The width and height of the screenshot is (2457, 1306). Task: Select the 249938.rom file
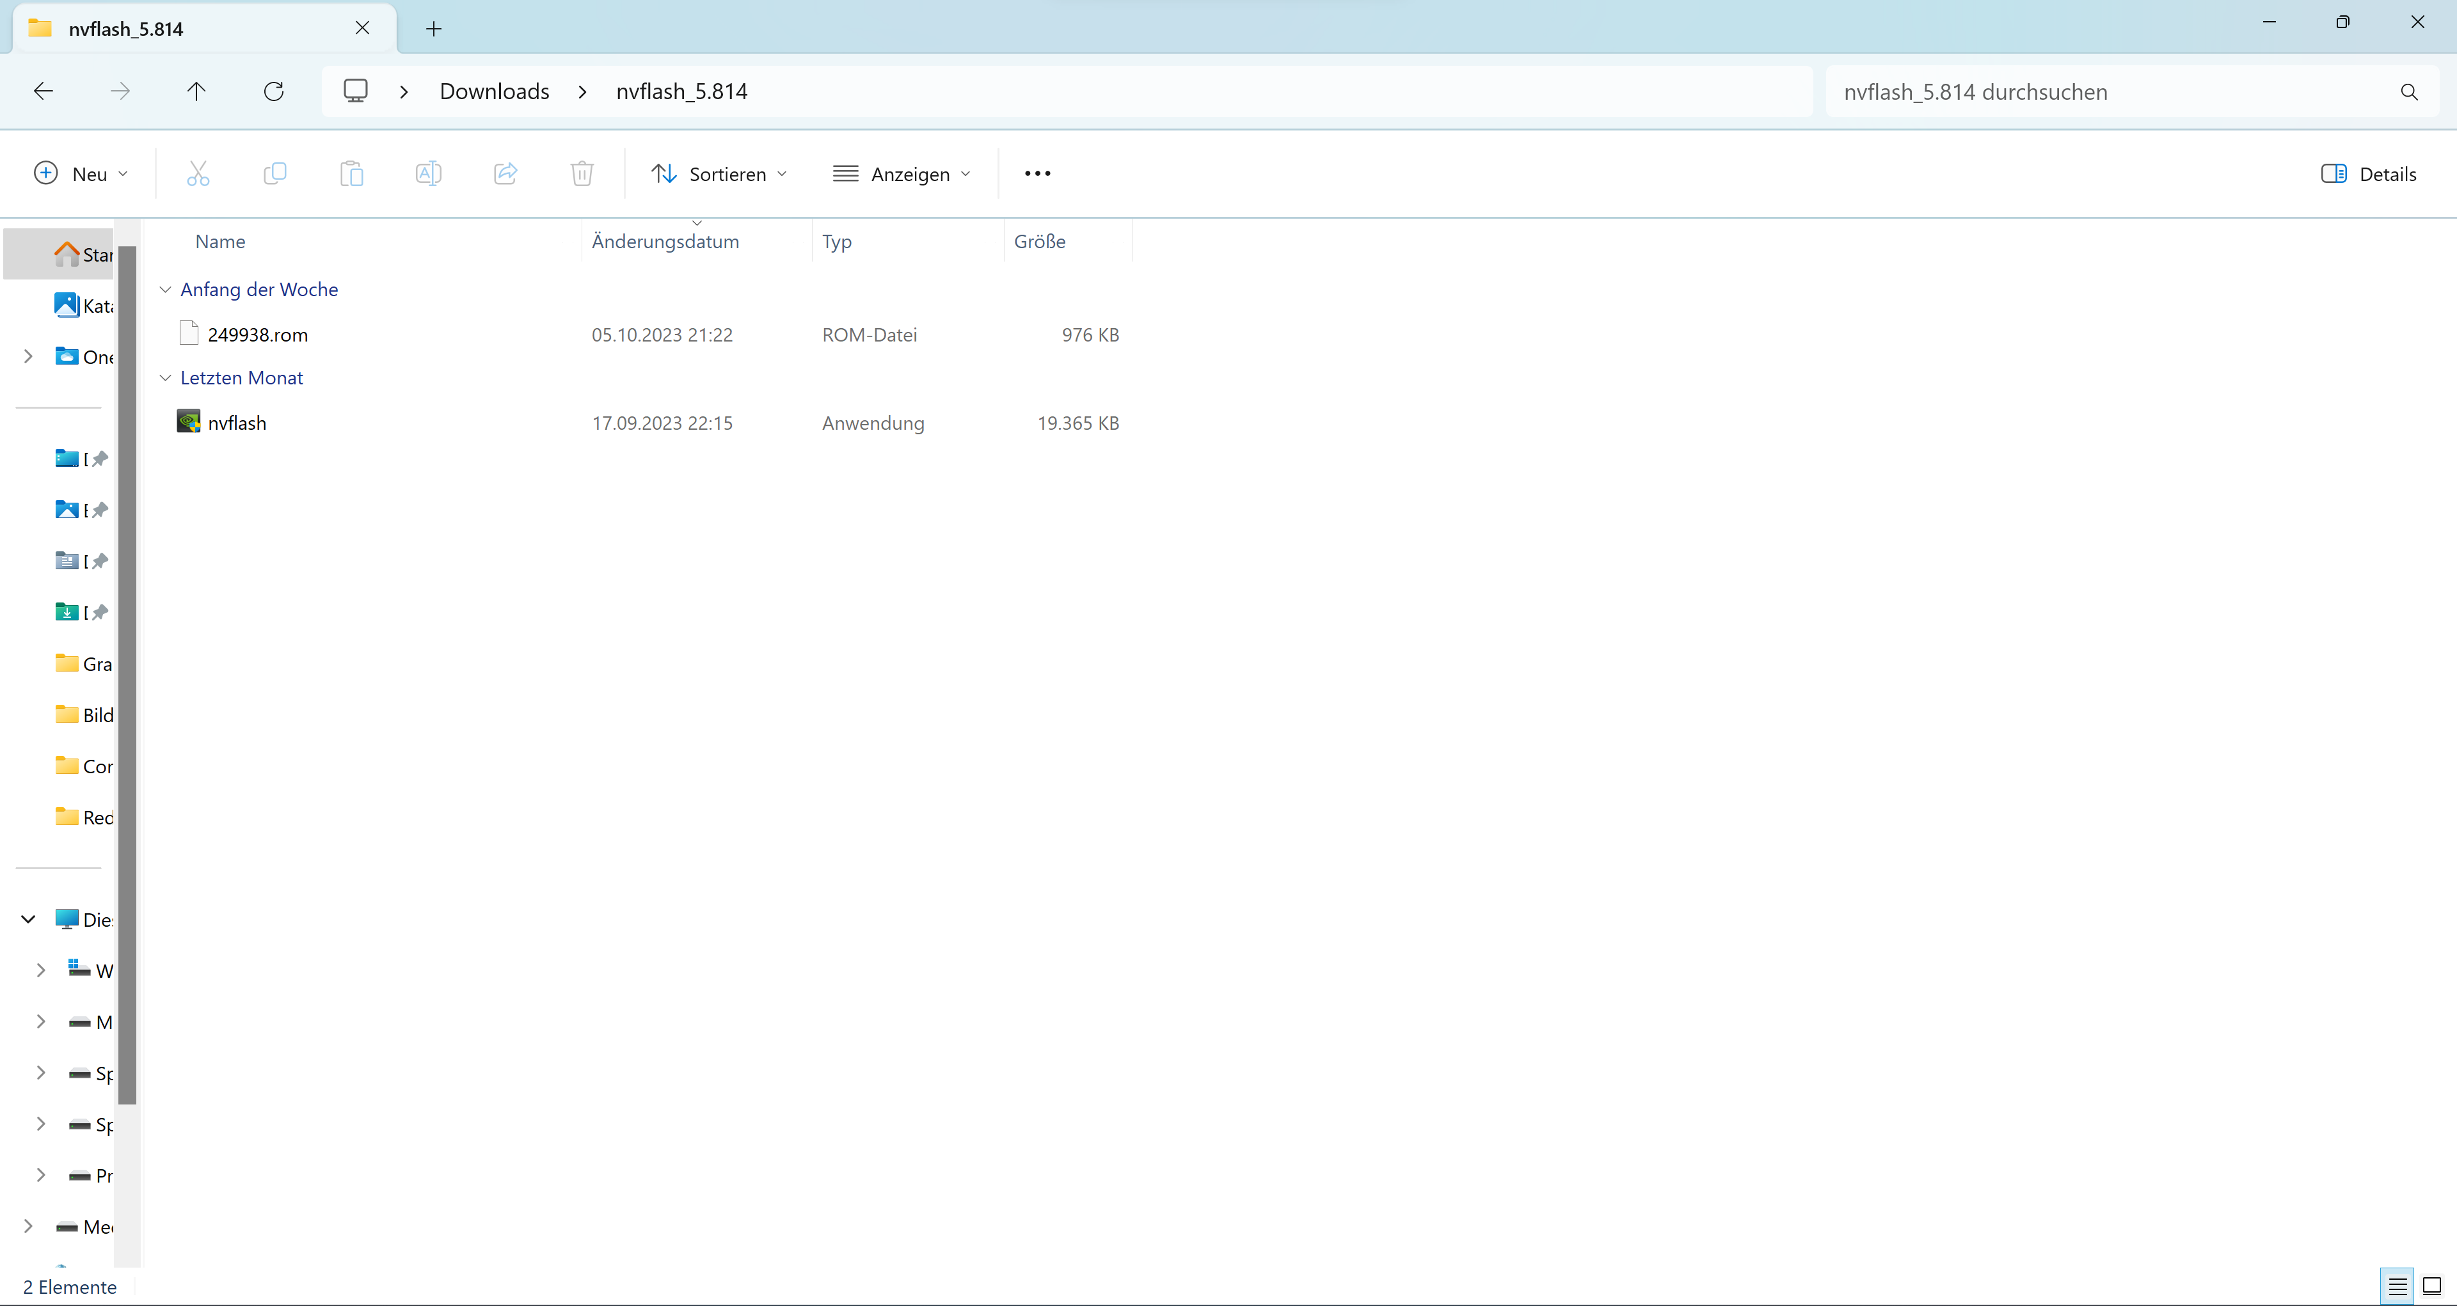[257, 334]
